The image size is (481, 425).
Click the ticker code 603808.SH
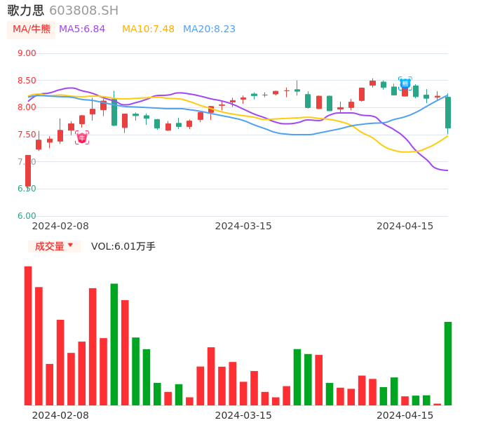click(x=83, y=11)
